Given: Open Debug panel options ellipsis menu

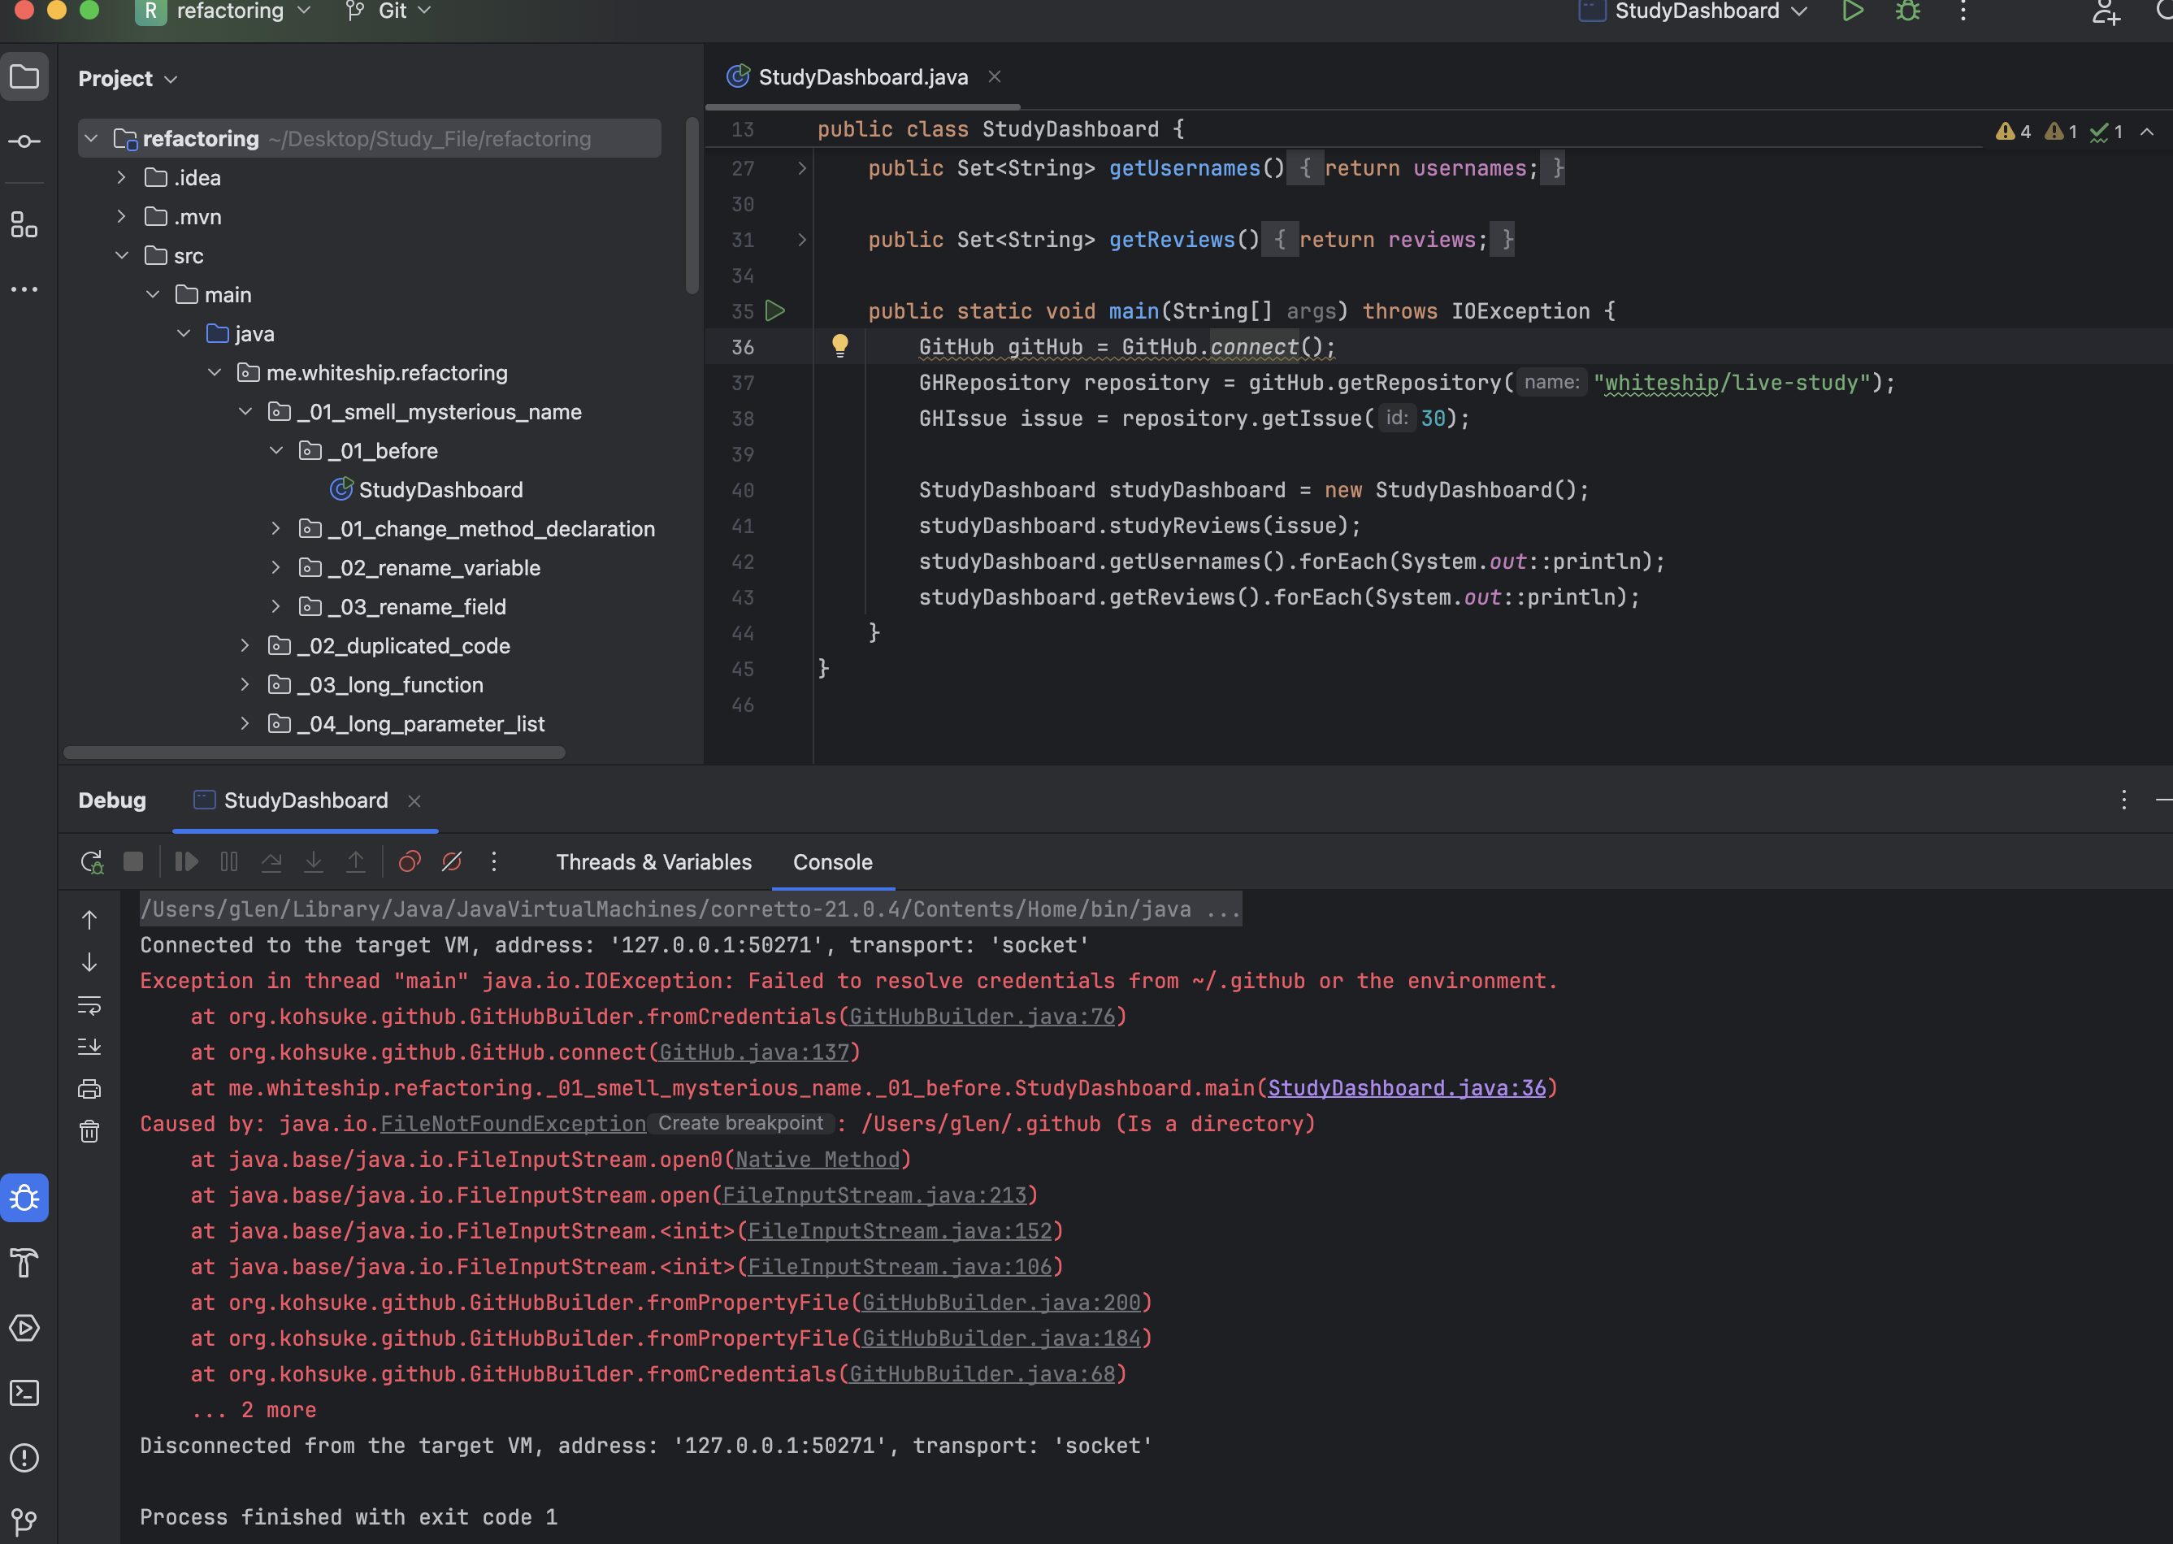Looking at the screenshot, I should [2123, 800].
